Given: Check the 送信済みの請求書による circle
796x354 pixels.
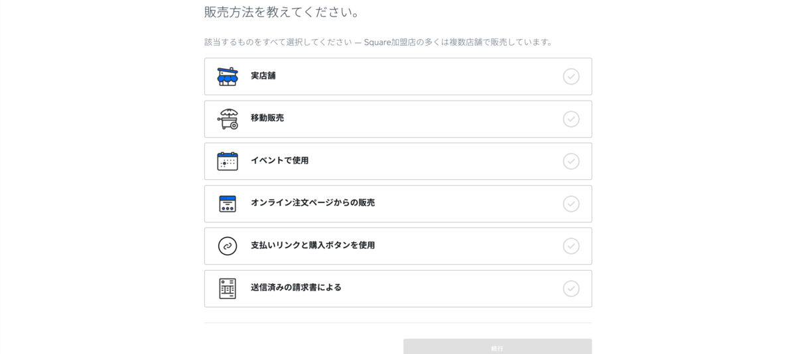Looking at the screenshot, I should coord(571,288).
